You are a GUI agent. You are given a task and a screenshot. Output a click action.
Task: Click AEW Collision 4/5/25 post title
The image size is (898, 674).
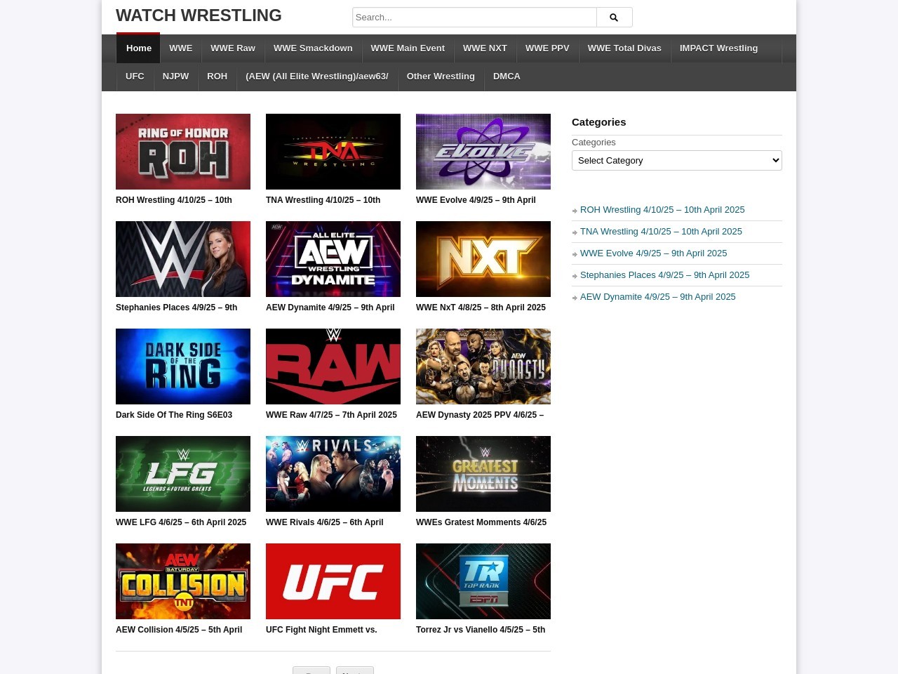click(179, 630)
